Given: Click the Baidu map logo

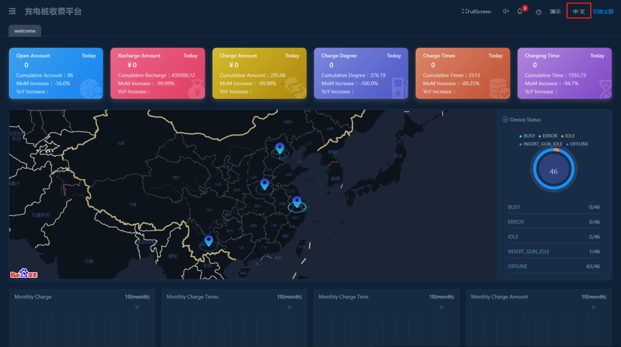Looking at the screenshot, I should (20, 274).
